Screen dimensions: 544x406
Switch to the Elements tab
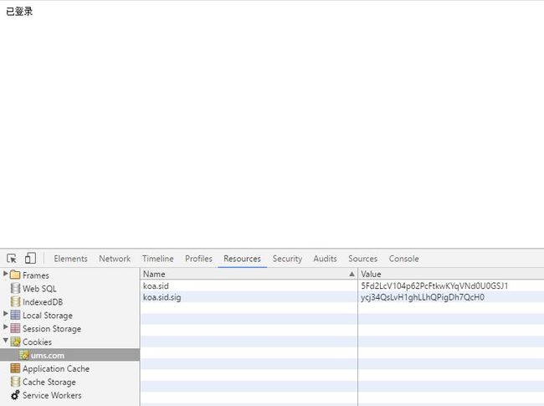point(70,259)
